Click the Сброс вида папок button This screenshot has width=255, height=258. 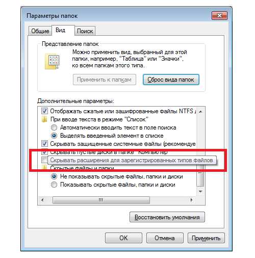pos(171,80)
